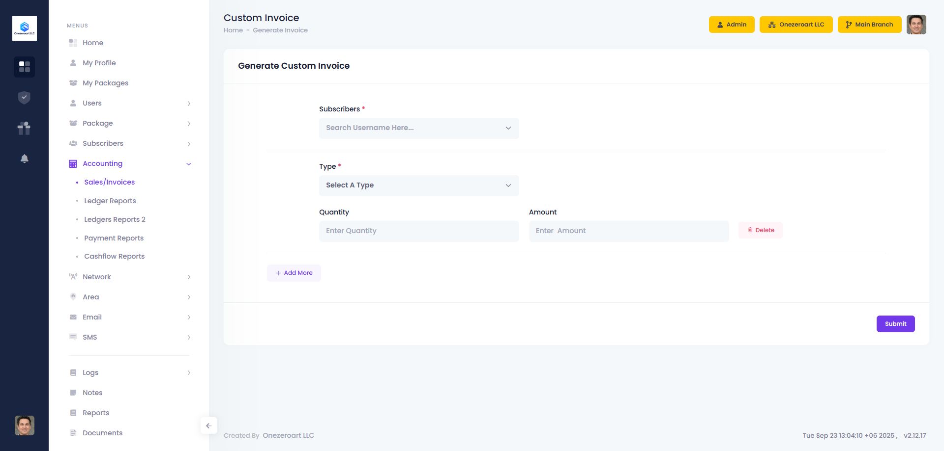The height and width of the screenshot is (451, 944).
Task: Open Ledger Reports submenu item
Action: [x=110, y=201]
